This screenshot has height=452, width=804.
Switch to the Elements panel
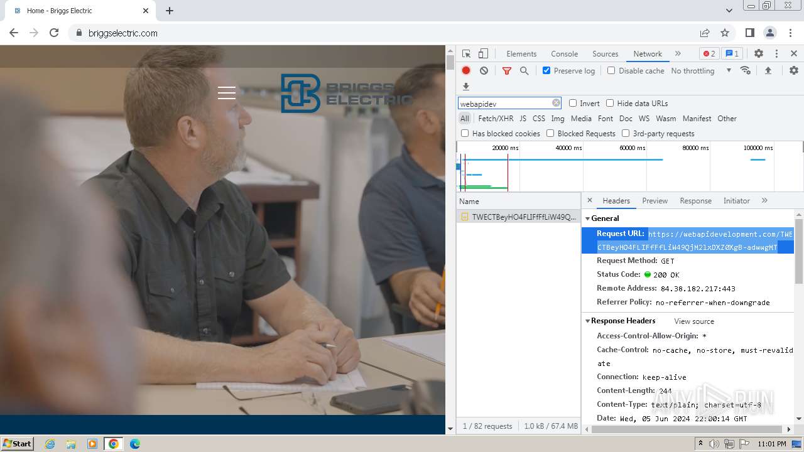coord(521,54)
